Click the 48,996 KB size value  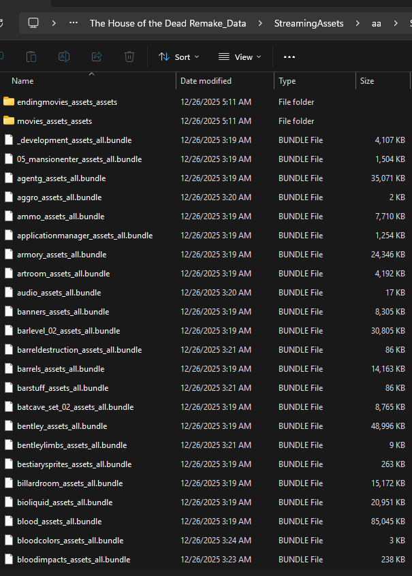click(387, 426)
